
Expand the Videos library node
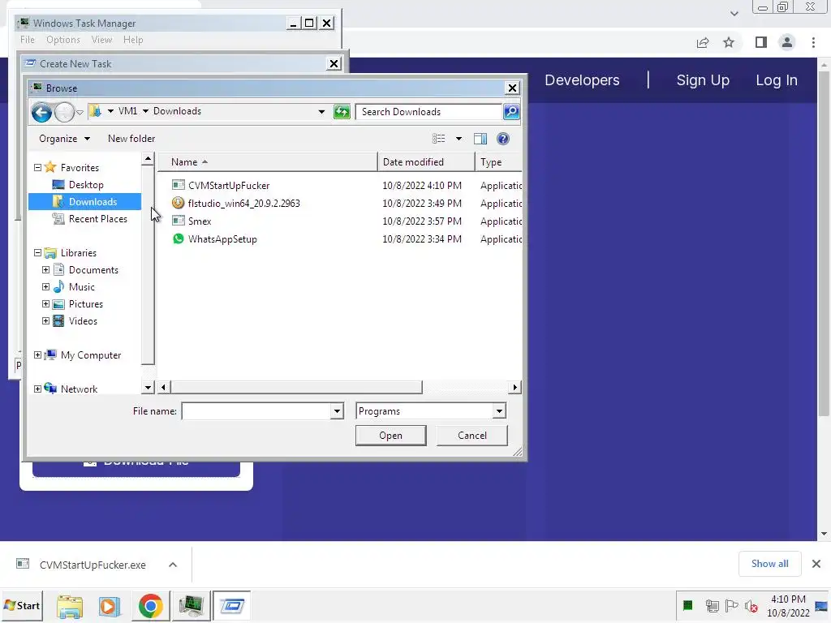46,321
